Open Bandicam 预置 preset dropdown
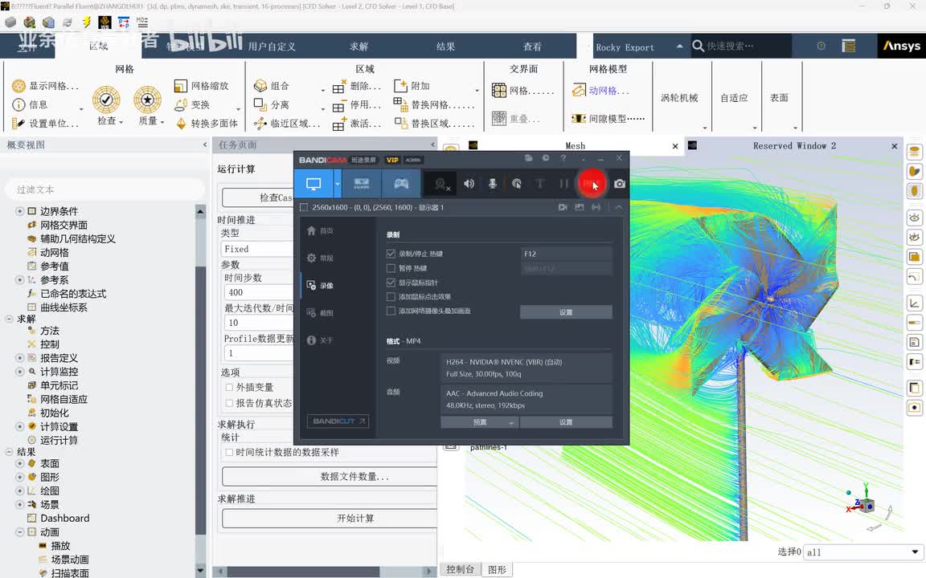The image size is (926, 578). pyautogui.click(x=480, y=422)
